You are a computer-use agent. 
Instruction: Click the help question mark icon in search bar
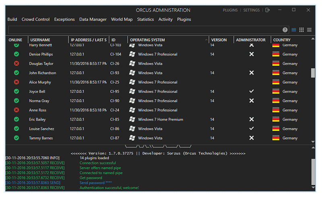pos(285,30)
